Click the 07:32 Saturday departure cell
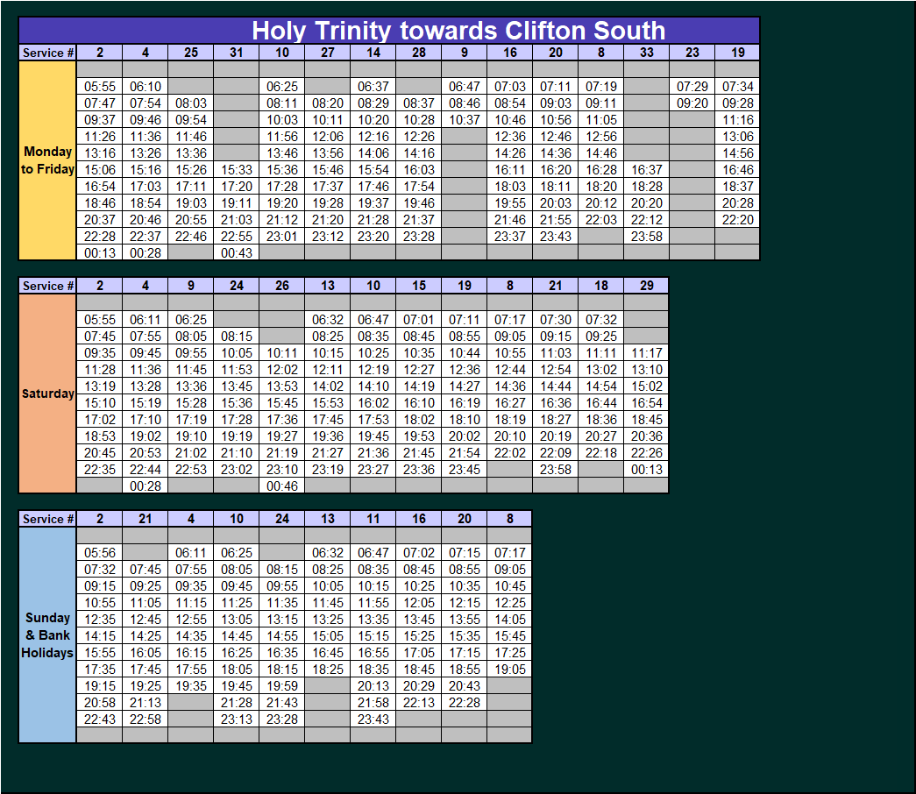916x794 pixels. point(601,320)
